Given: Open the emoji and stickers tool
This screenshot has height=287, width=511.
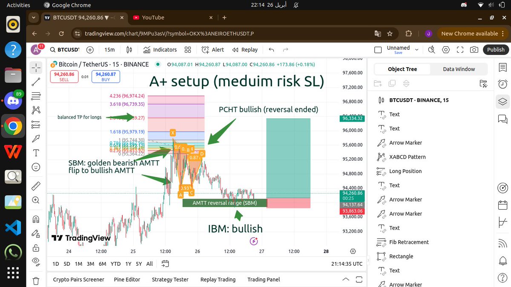Looking at the screenshot, I should point(36,167).
